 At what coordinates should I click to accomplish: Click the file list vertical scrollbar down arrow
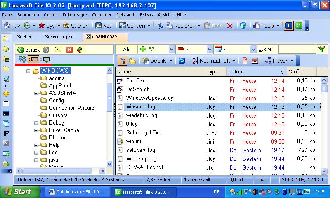324,172
